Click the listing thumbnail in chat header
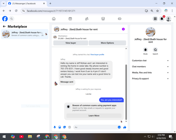176x140 pixels. [x=57, y=29]
